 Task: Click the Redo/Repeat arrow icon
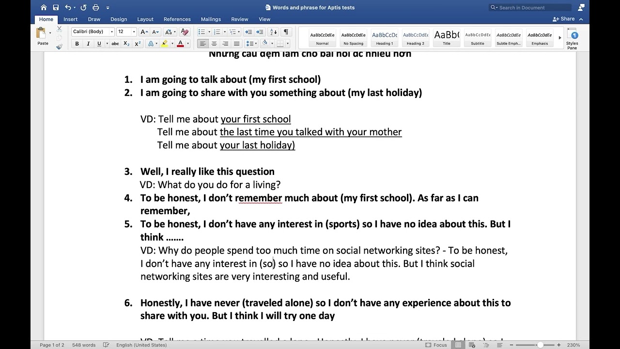coord(83,7)
